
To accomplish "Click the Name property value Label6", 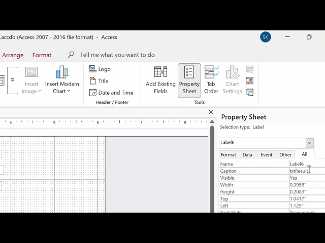I will tap(307, 164).
